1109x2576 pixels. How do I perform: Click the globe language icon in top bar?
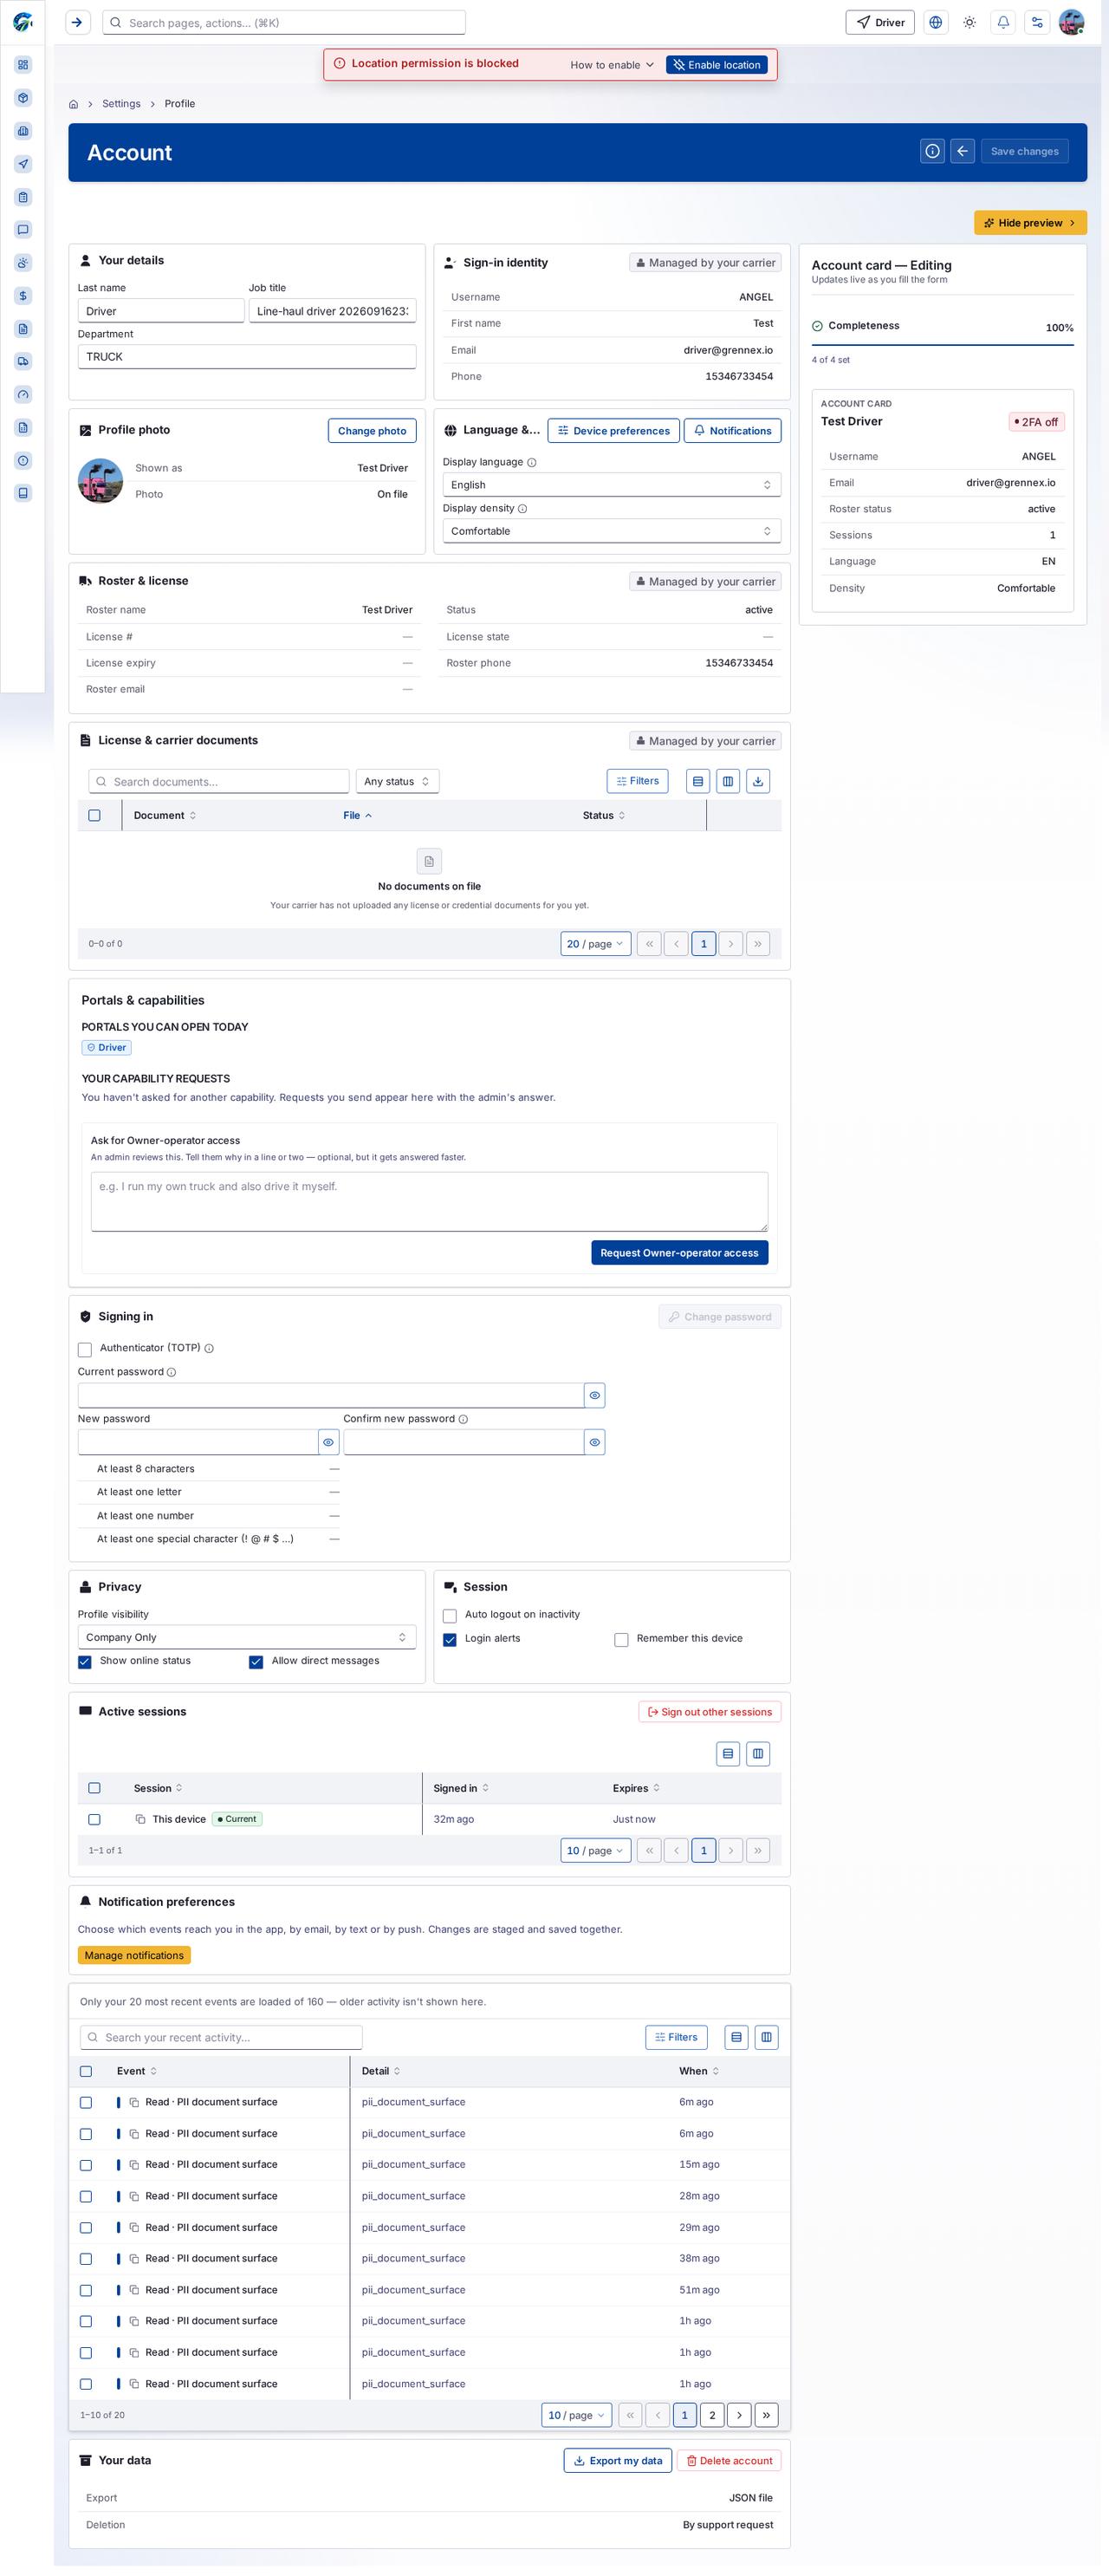935,22
